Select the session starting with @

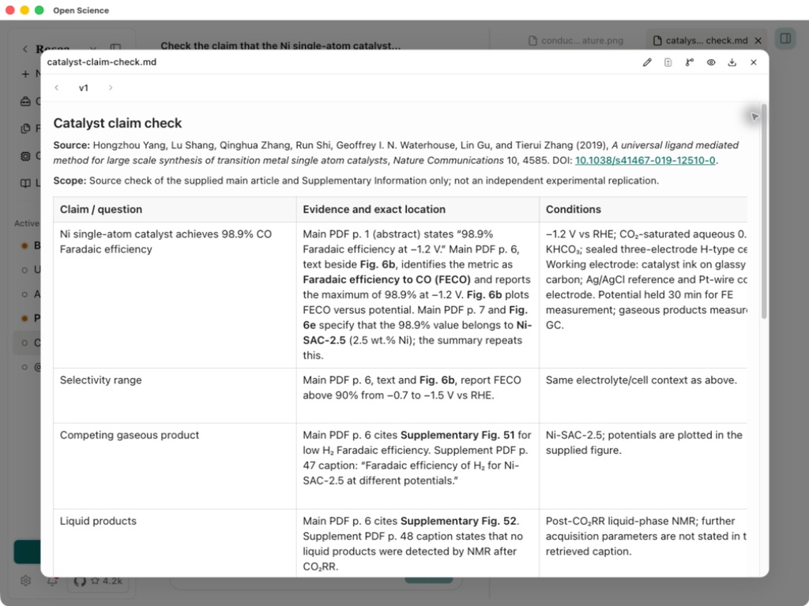click(x=27, y=367)
